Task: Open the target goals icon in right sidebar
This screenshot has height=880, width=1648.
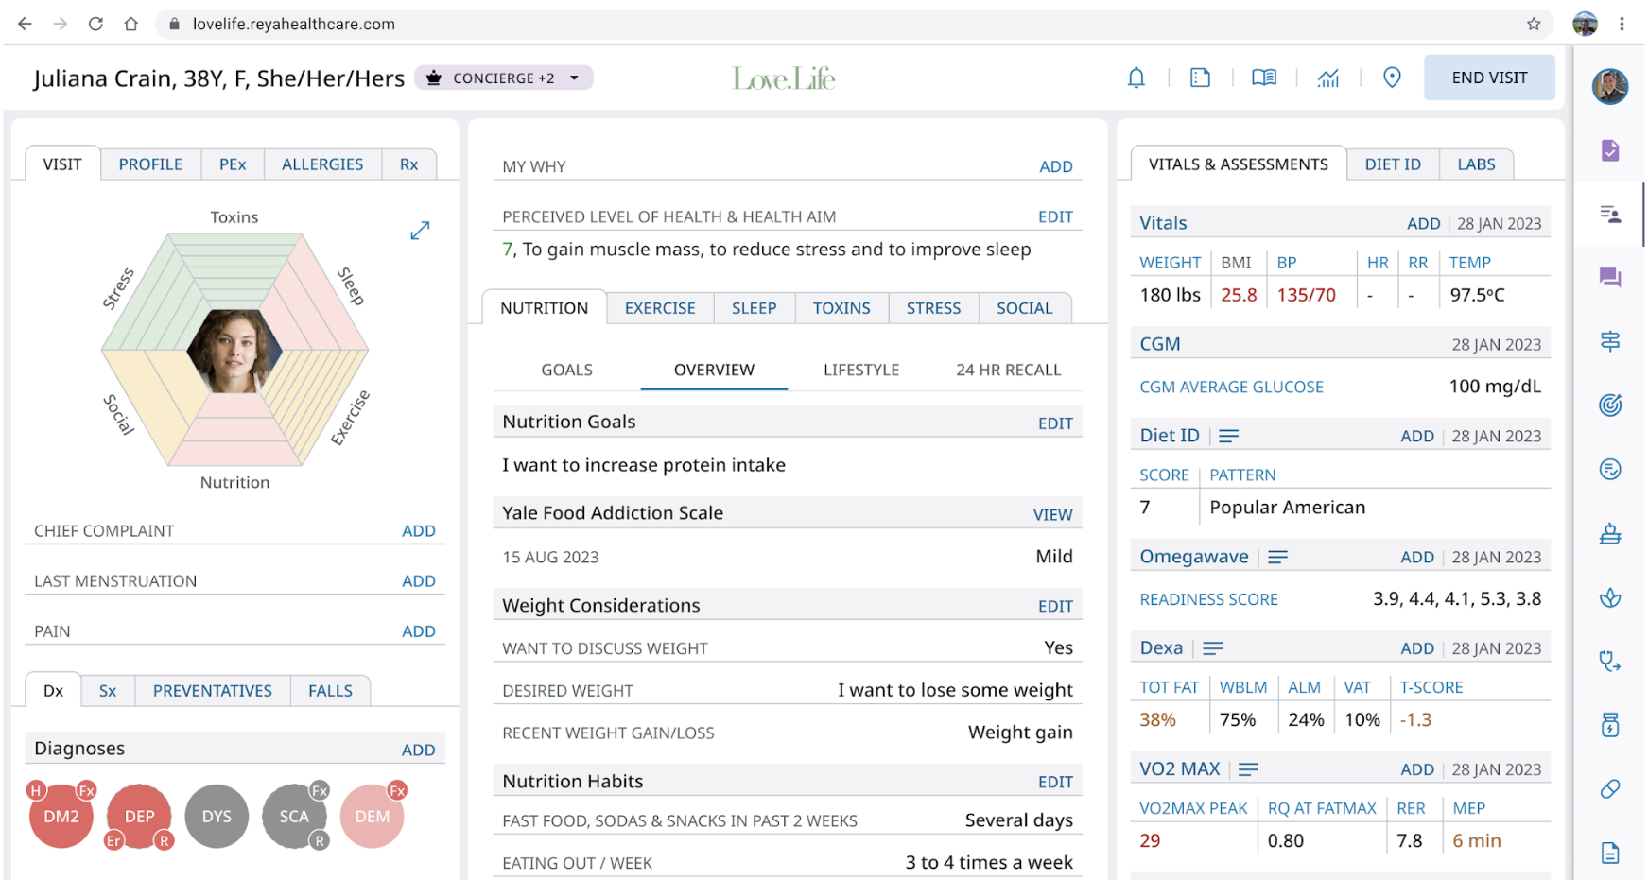Action: click(1609, 405)
